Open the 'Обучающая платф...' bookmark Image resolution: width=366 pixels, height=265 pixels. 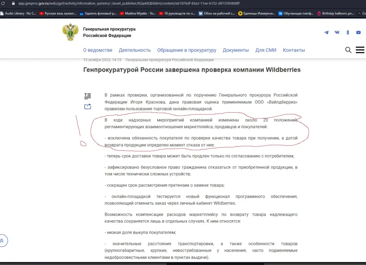click(x=296, y=13)
